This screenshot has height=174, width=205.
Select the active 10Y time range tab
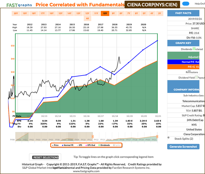pyautogui.click(x=105, y=13)
